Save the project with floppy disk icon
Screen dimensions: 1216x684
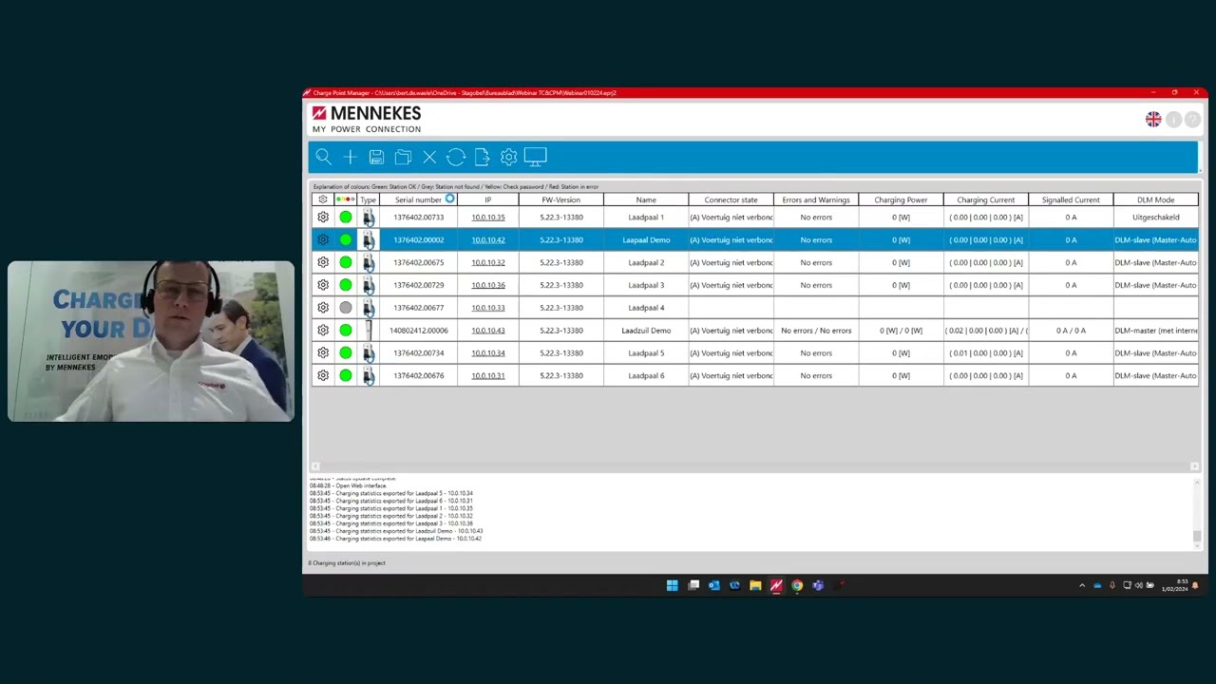(376, 157)
